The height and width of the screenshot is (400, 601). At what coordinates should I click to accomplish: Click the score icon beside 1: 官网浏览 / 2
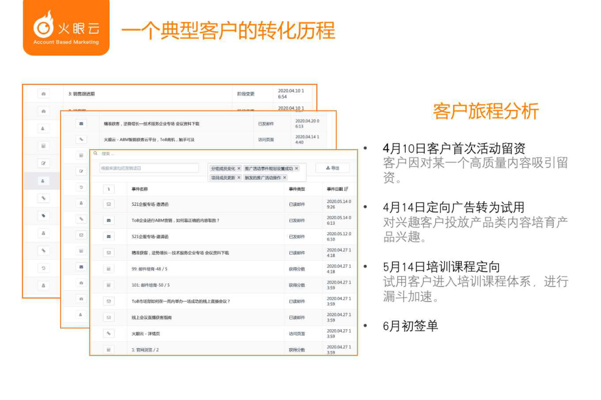[x=109, y=349]
